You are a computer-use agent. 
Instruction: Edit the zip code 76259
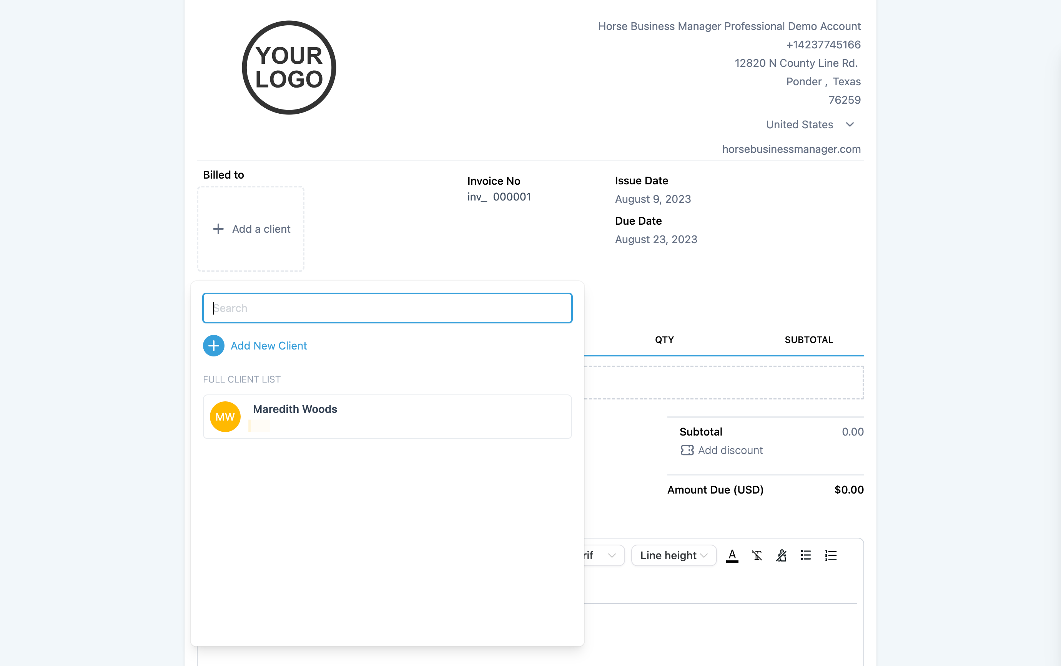844,100
